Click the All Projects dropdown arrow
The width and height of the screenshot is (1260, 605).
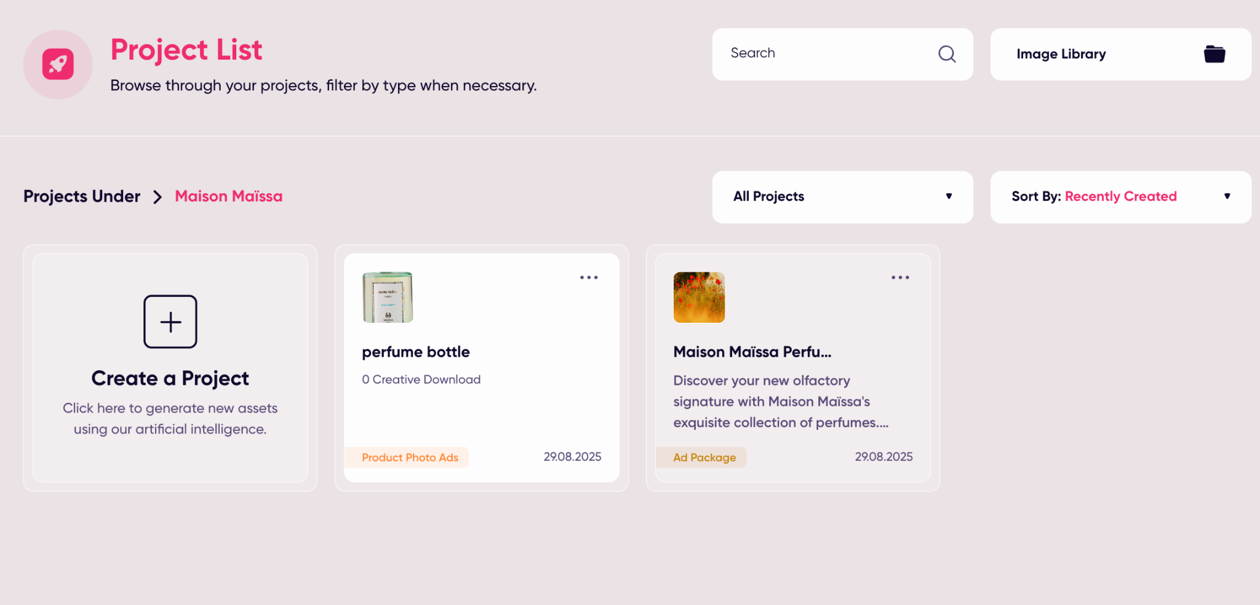pos(949,196)
